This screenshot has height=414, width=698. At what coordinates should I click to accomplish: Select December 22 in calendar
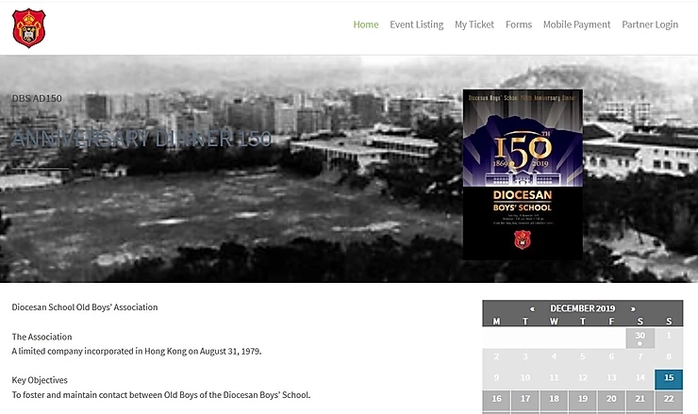click(x=669, y=401)
